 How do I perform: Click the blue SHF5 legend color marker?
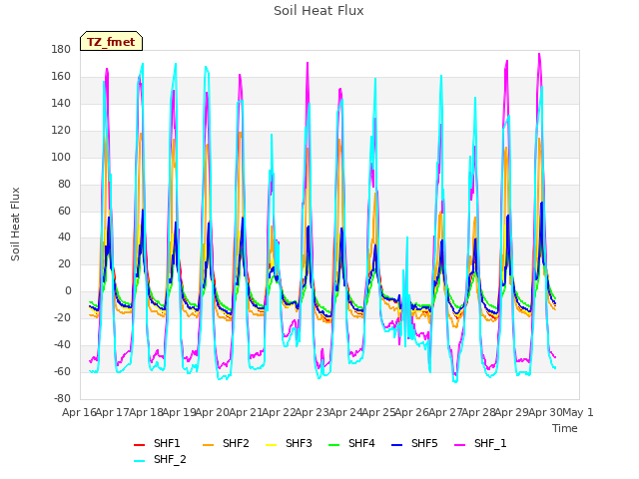point(397,445)
